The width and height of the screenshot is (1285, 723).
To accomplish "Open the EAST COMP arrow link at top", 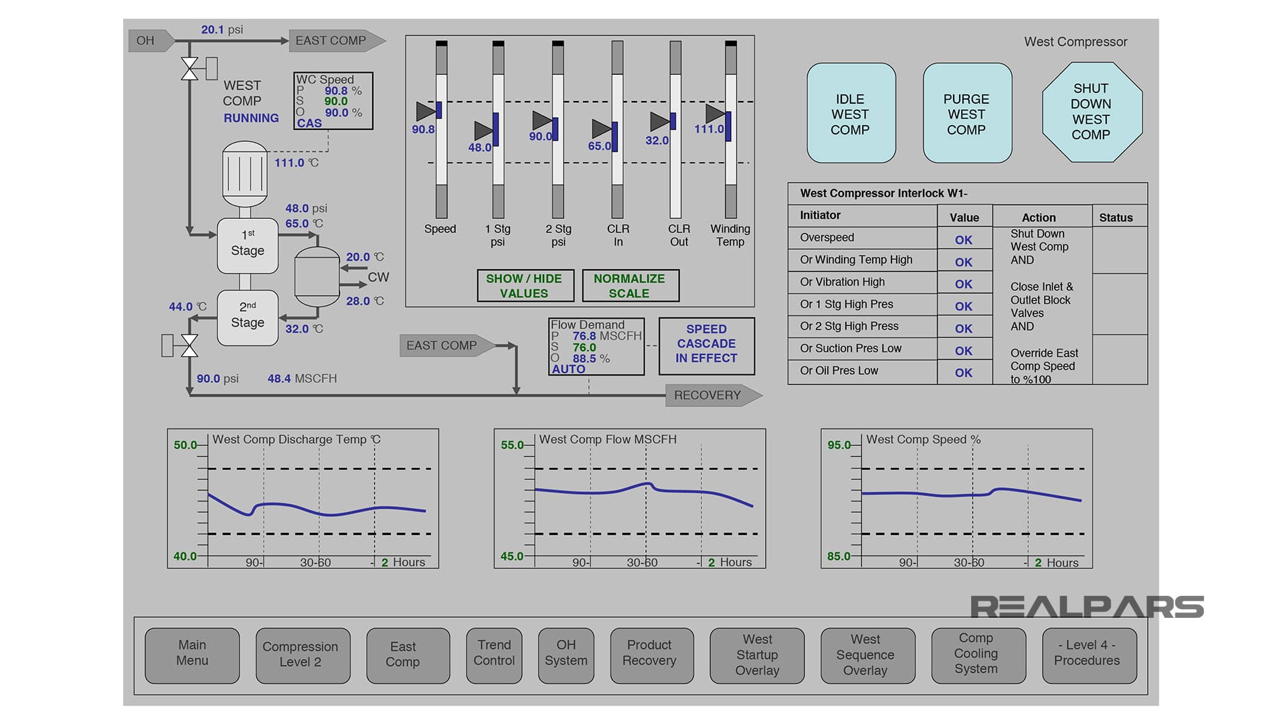I will tap(333, 40).
